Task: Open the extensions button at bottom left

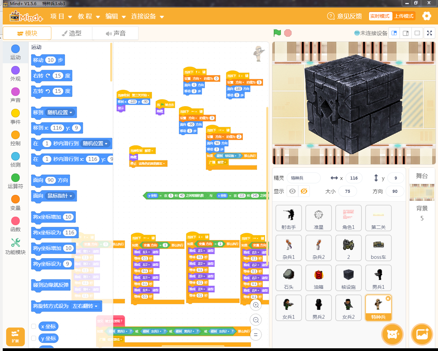Action: pos(15,337)
